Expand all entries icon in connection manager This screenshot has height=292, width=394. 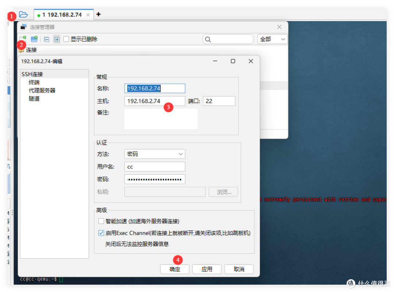pyautogui.click(x=57, y=39)
